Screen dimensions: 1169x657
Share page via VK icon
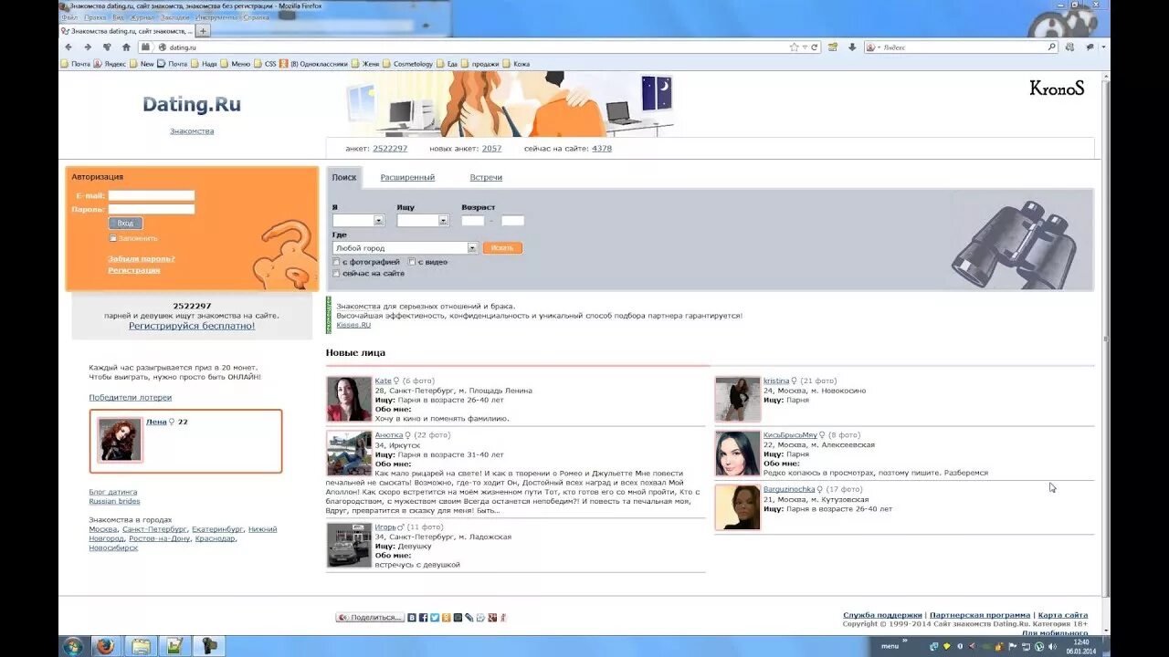pyautogui.click(x=411, y=618)
